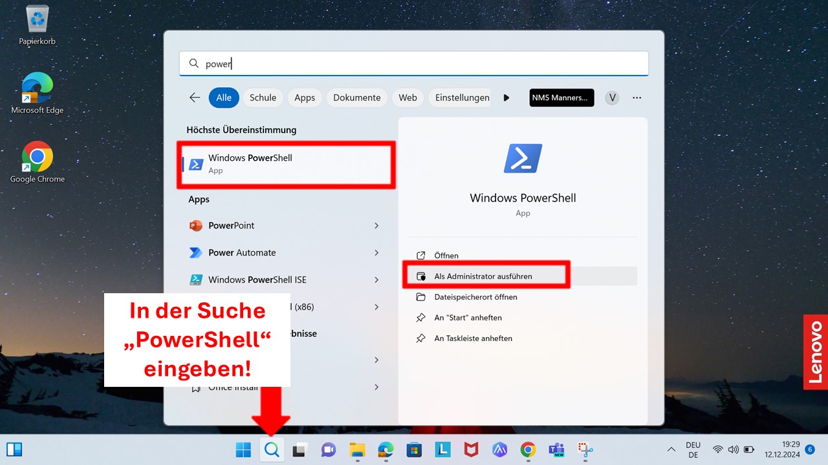Screen dimensions: 828x465
Task: Open McAfee from the taskbar
Action: coord(471,449)
